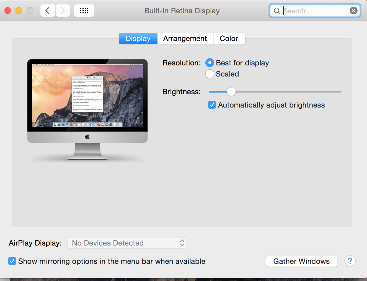Click the magnifying glass search icon

pyautogui.click(x=277, y=11)
